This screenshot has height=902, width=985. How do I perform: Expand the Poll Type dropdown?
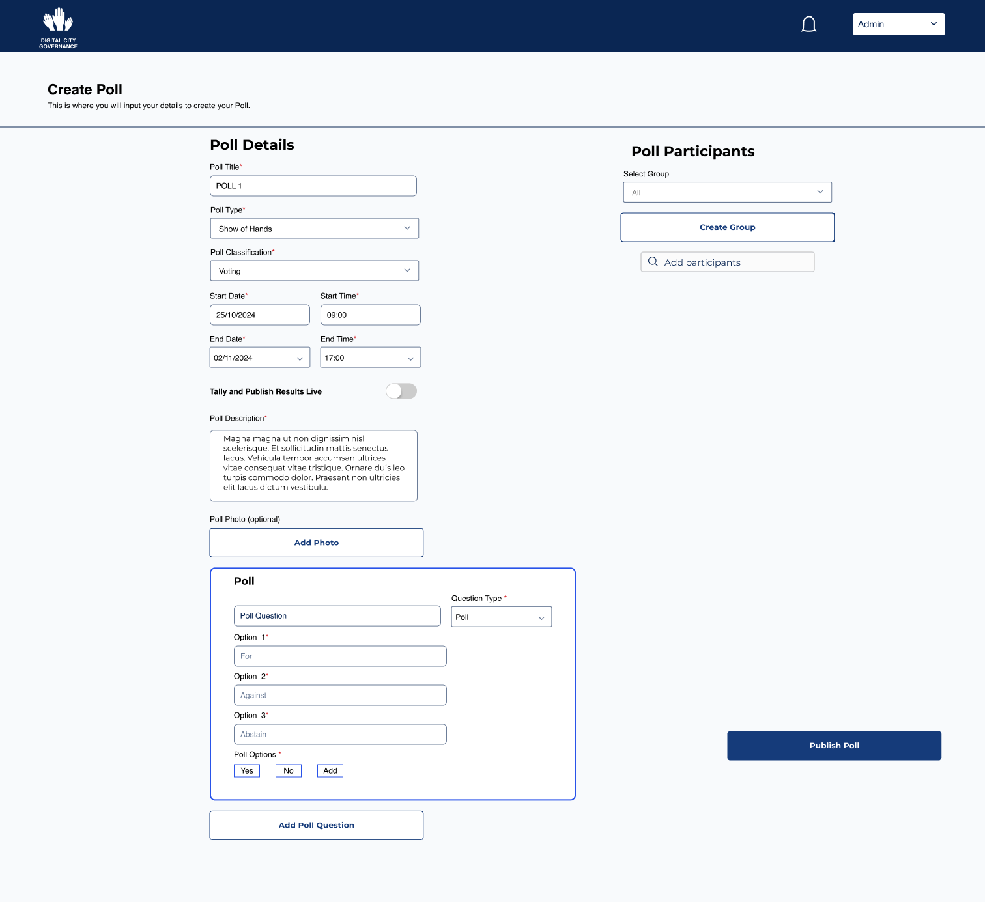(314, 229)
